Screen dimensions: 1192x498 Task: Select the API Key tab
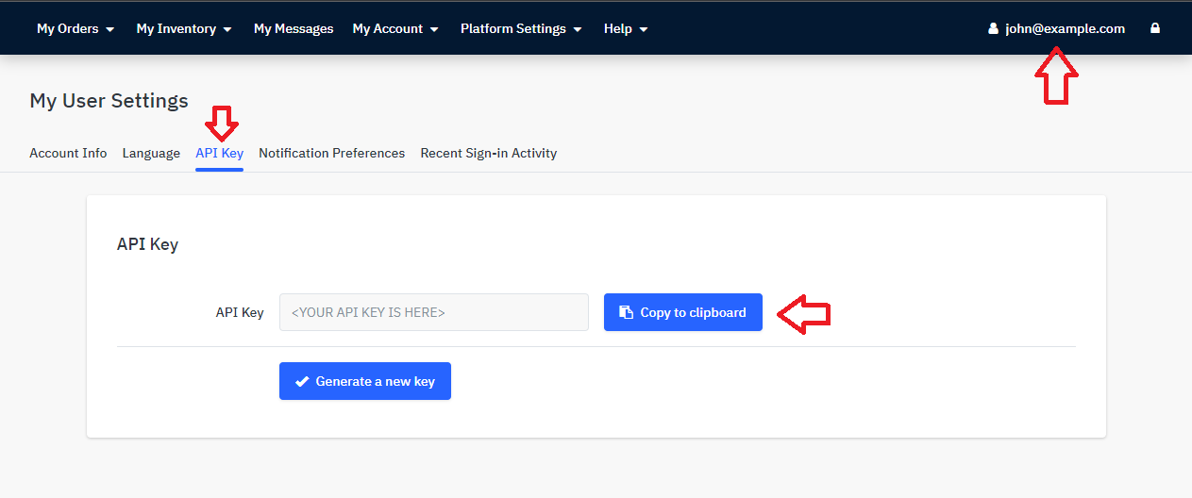(x=219, y=153)
